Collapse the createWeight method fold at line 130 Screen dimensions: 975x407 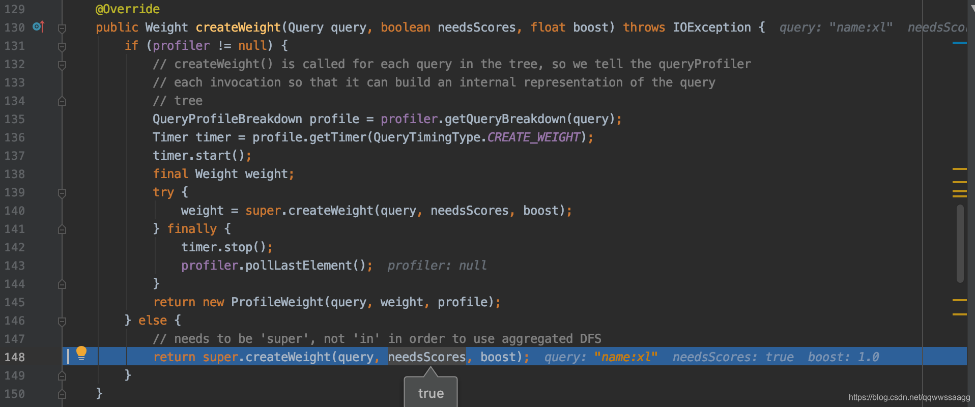[x=62, y=28]
